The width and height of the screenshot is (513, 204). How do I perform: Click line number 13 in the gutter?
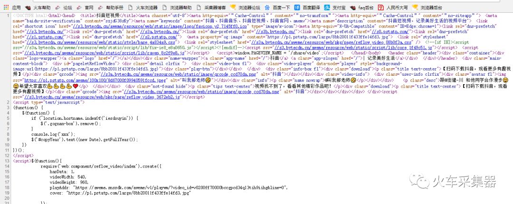coord(7,161)
